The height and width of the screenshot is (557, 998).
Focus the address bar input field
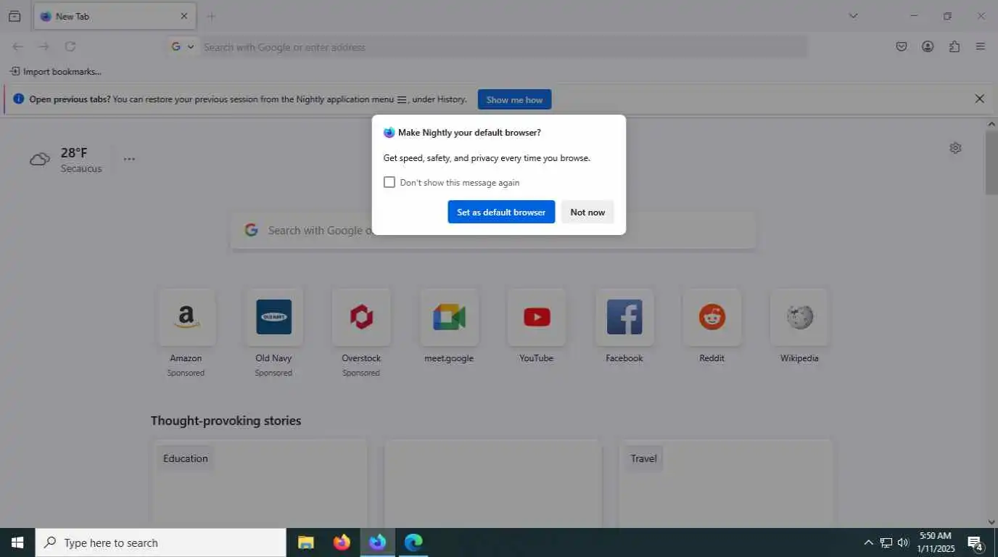point(503,47)
